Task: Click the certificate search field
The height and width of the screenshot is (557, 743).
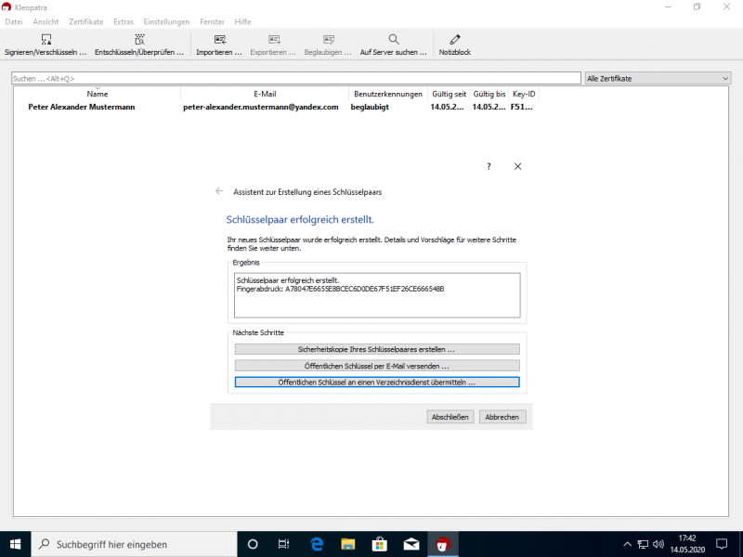Action: (295, 79)
